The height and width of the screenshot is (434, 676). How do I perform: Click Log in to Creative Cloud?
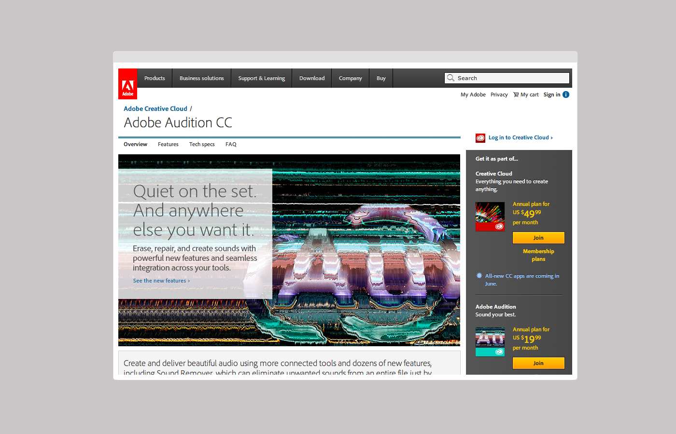(521, 137)
